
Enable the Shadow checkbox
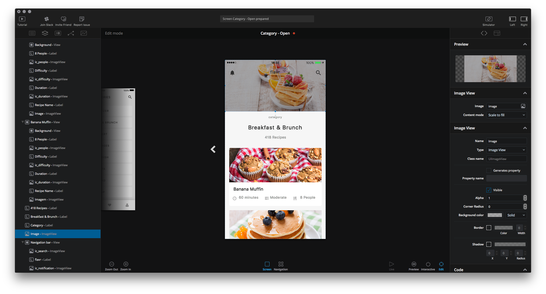(489, 244)
